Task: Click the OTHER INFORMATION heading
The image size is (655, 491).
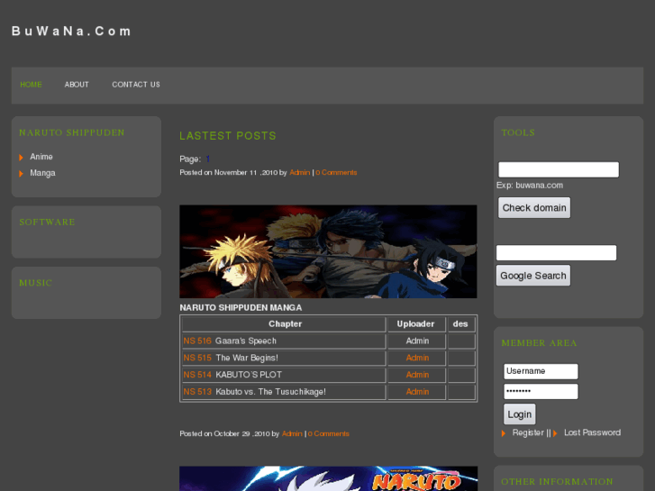Action: click(558, 482)
